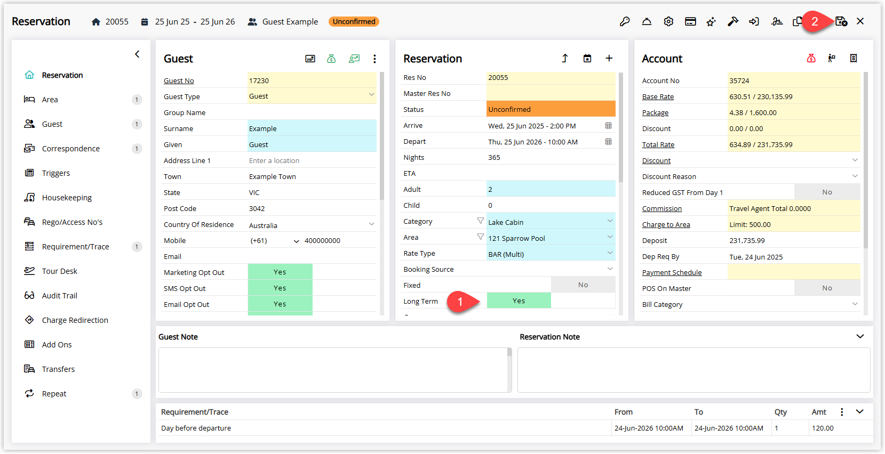Toggle SMS Opt Out Yes switch
Image resolution: width=885 pixels, height=454 pixels.
(280, 288)
